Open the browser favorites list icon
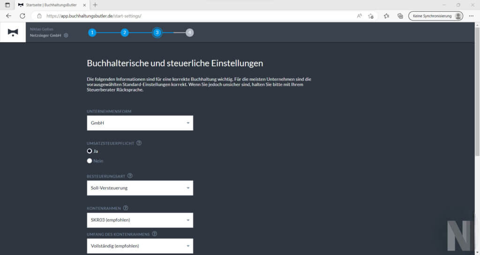The image size is (480, 255). (x=386, y=16)
